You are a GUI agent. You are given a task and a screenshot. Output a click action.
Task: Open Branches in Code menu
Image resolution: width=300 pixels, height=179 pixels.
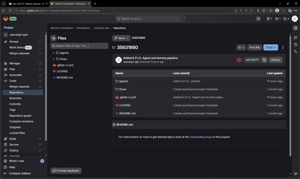tap(15, 98)
